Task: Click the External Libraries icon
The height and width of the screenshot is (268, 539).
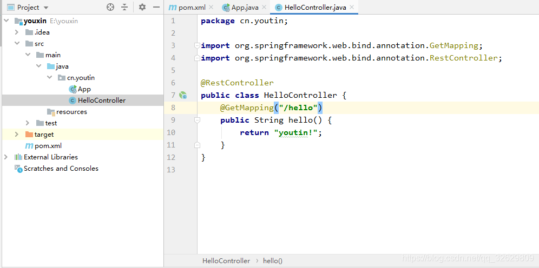Action: click(x=18, y=157)
